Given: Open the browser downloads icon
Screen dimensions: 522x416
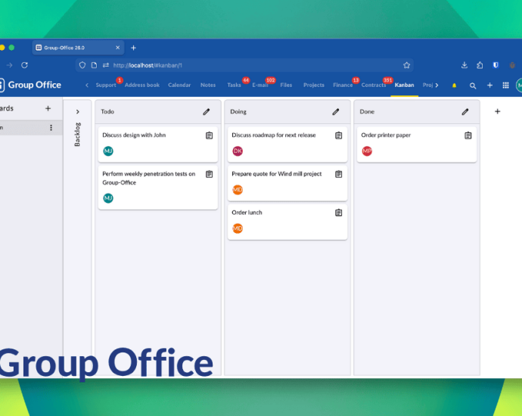Looking at the screenshot, I should click(x=465, y=65).
